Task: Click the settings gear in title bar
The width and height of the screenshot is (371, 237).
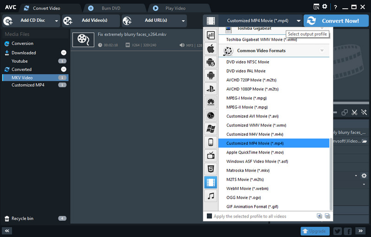Action: tap(325, 6)
